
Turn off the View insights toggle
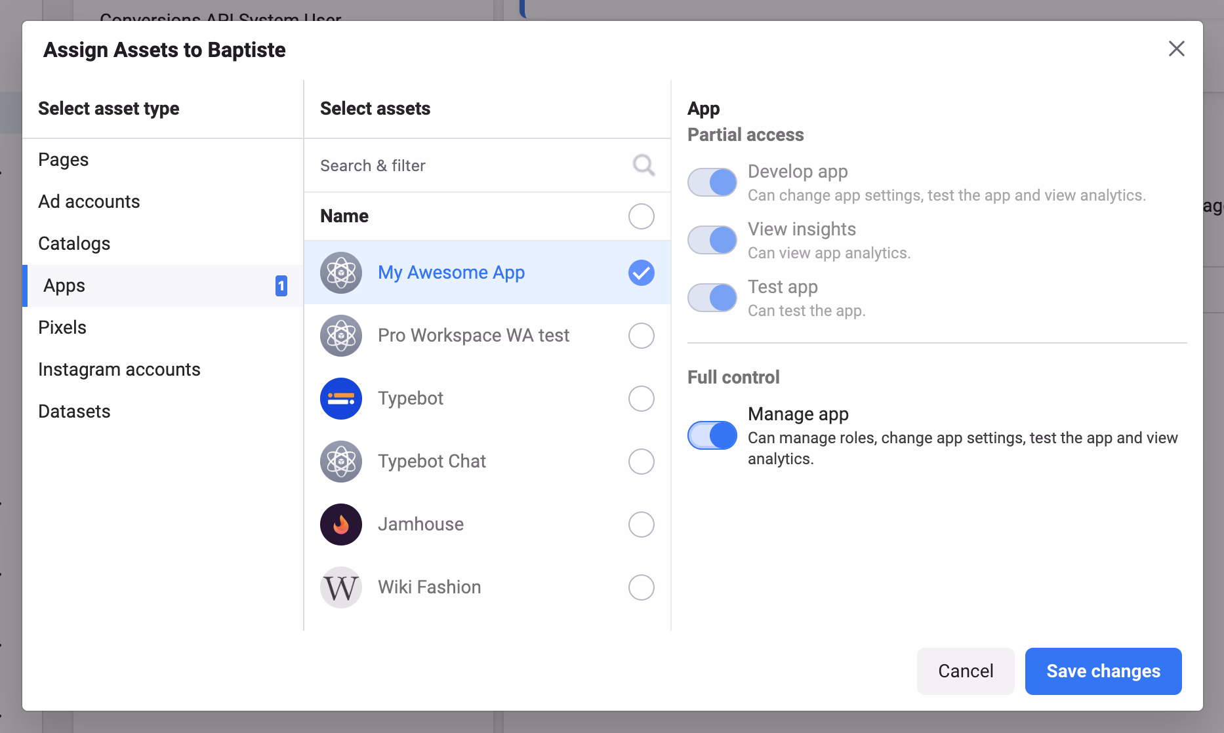point(712,240)
